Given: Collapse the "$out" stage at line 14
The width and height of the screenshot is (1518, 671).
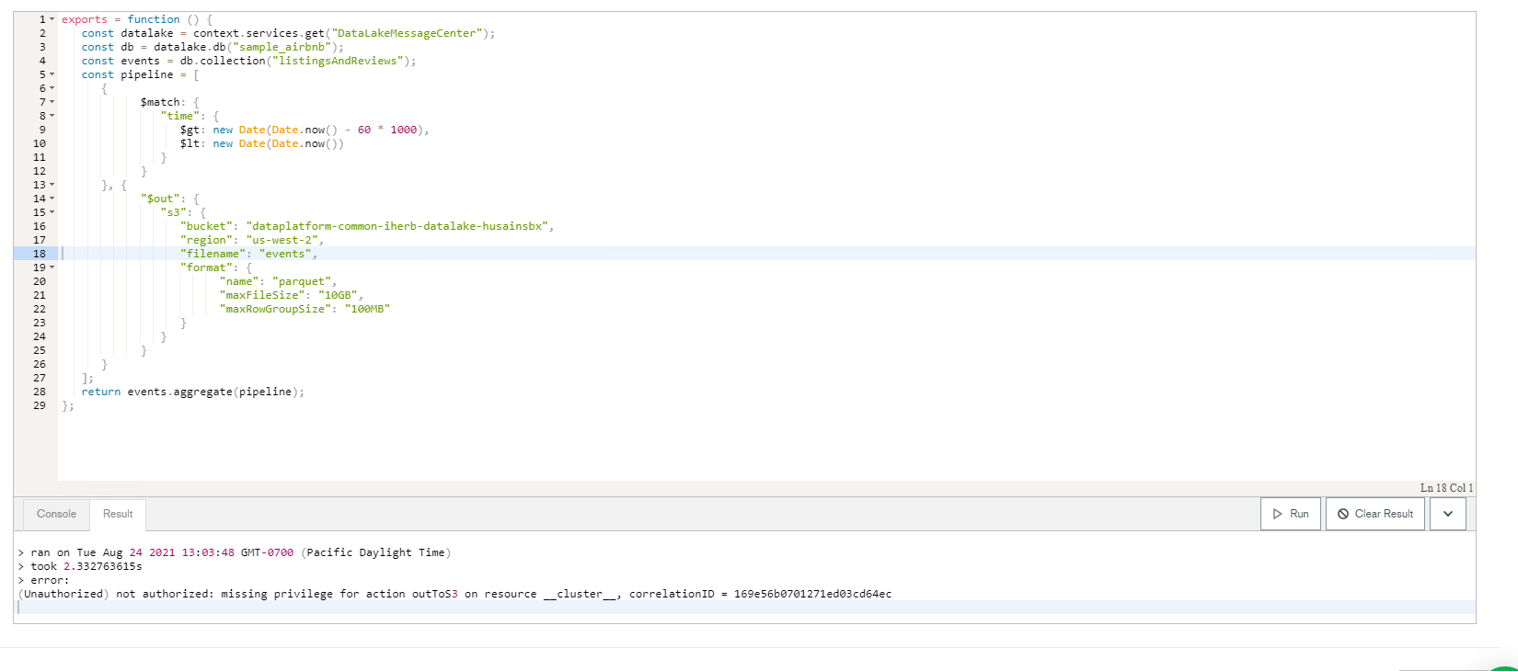Looking at the screenshot, I should (x=52, y=199).
